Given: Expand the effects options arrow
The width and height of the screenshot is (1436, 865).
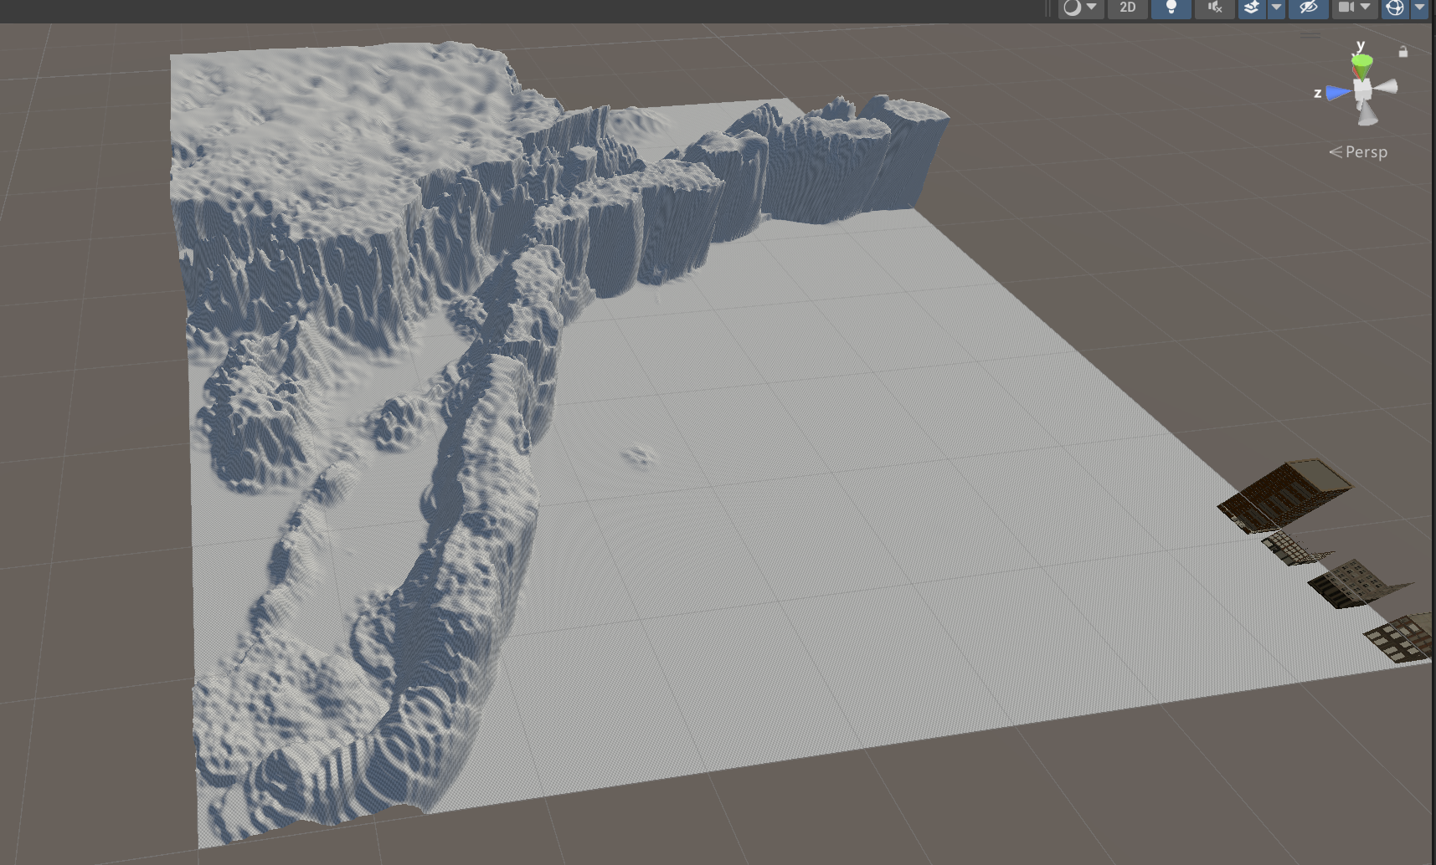Looking at the screenshot, I should click(x=1276, y=8).
